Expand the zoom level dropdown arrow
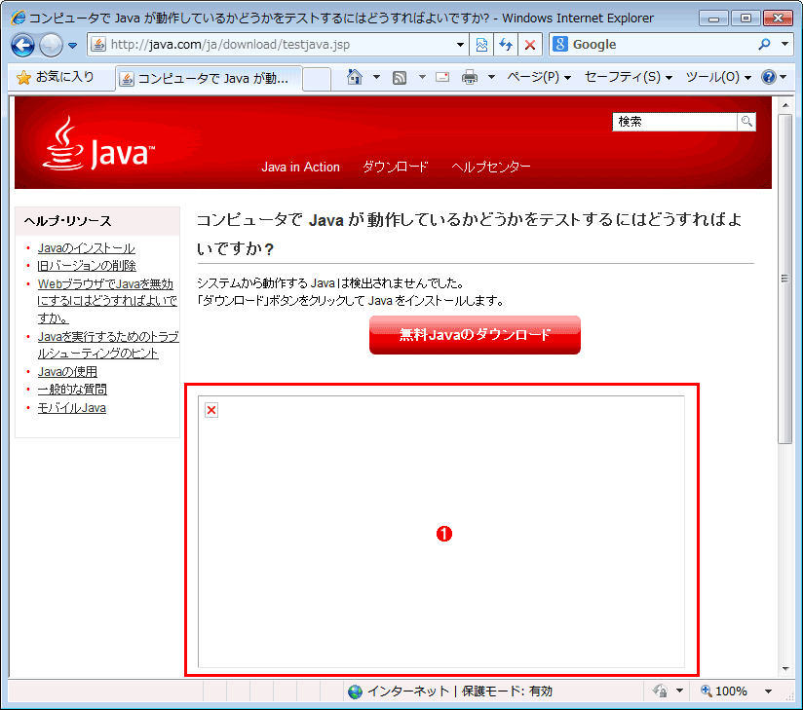The image size is (803, 710). (768, 691)
